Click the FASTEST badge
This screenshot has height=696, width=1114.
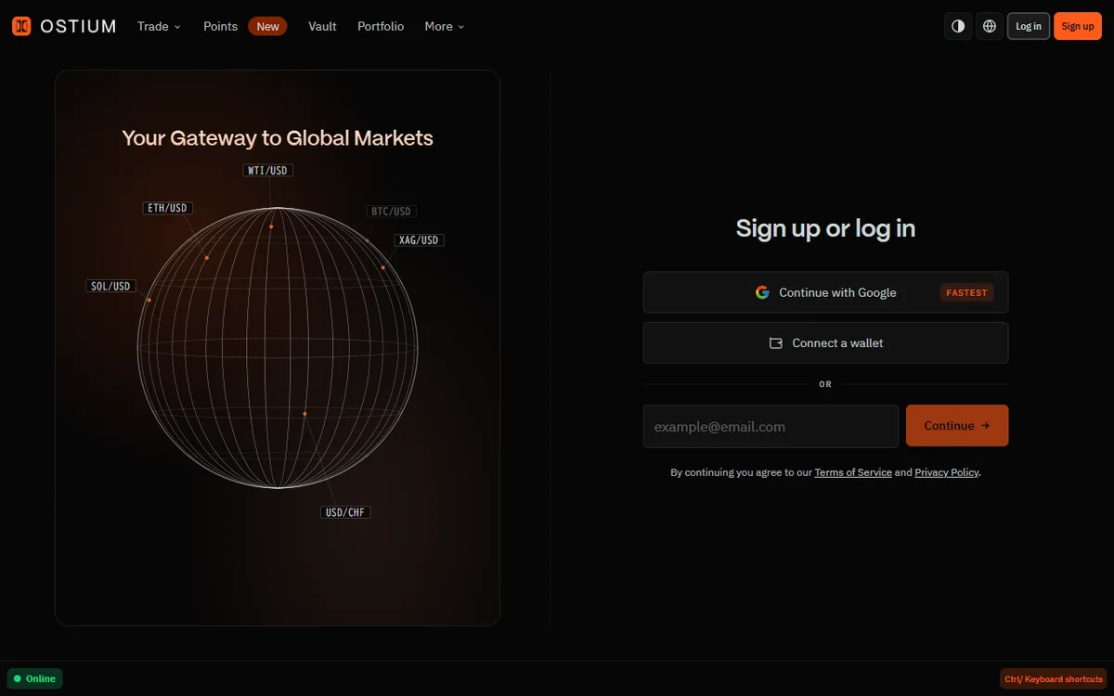966,292
